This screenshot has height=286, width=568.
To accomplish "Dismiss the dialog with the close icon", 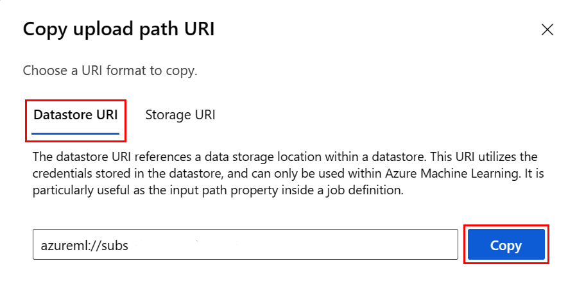I will click(547, 29).
